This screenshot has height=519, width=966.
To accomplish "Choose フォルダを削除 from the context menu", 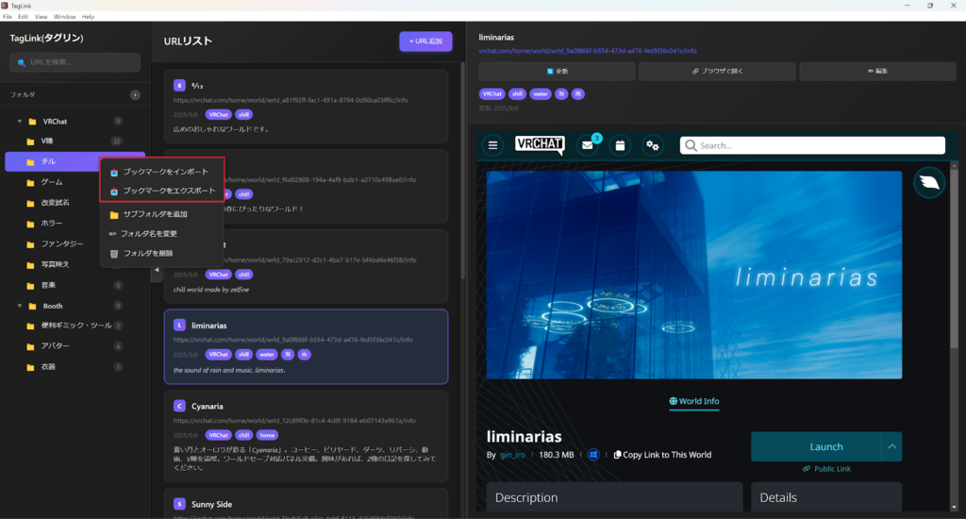I will (x=161, y=253).
